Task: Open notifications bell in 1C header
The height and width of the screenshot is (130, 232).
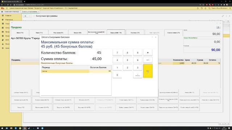Action: [198, 8]
